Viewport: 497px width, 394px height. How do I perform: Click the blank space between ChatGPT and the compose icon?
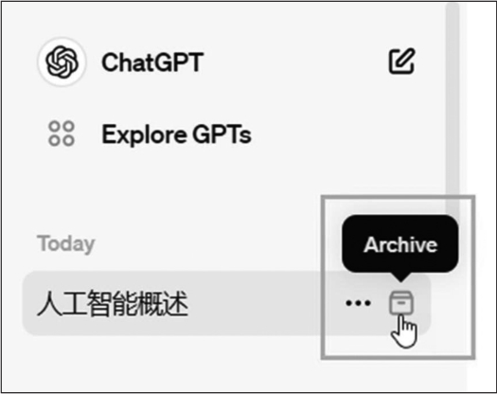pyautogui.click(x=294, y=62)
